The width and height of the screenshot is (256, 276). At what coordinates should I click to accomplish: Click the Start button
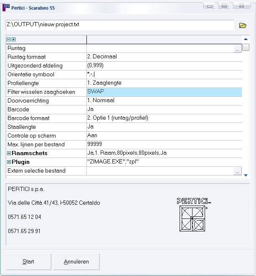(28, 262)
